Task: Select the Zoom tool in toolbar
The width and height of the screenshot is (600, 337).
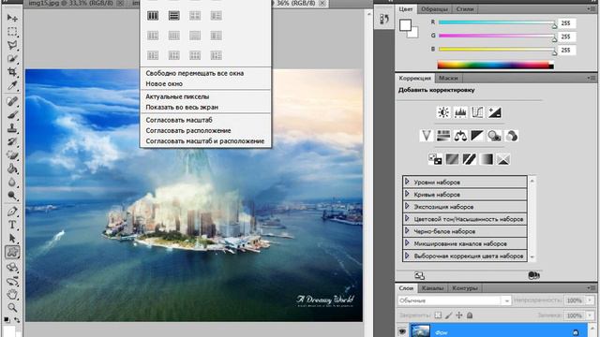Action: click(x=12, y=308)
